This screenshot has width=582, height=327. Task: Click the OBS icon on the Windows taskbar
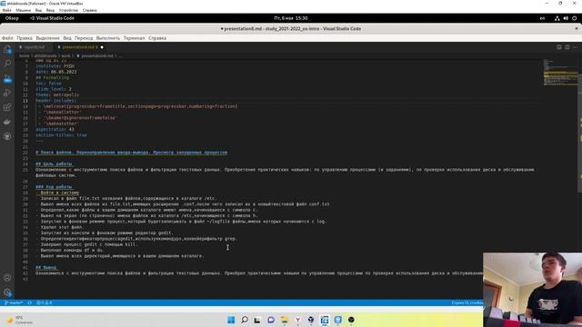[x=351, y=320]
